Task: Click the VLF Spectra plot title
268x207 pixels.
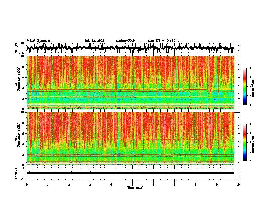Action: [38, 41]
